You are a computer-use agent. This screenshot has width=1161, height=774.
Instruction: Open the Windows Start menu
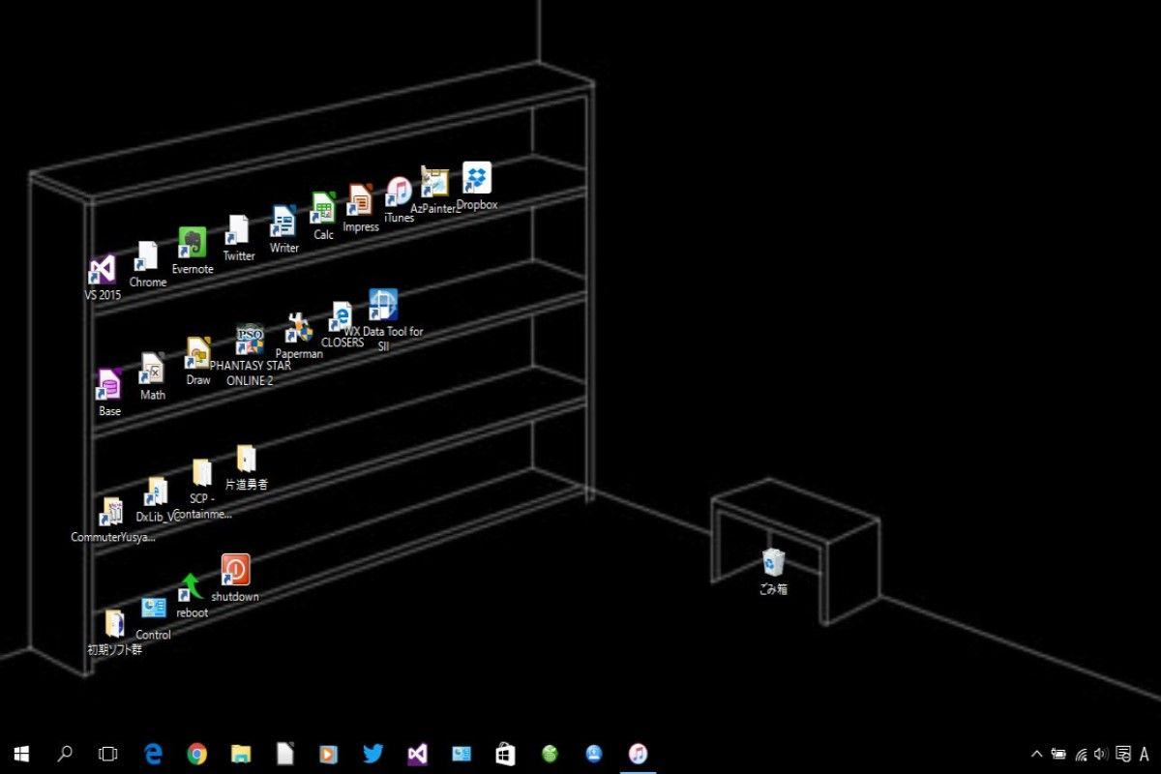(21, 754)
